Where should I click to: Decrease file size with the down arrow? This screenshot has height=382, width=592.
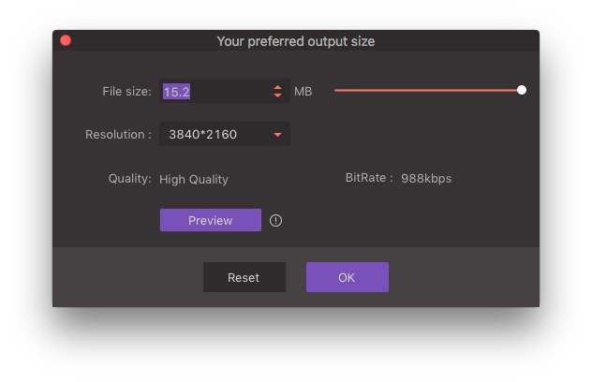(x=278, y=95)
